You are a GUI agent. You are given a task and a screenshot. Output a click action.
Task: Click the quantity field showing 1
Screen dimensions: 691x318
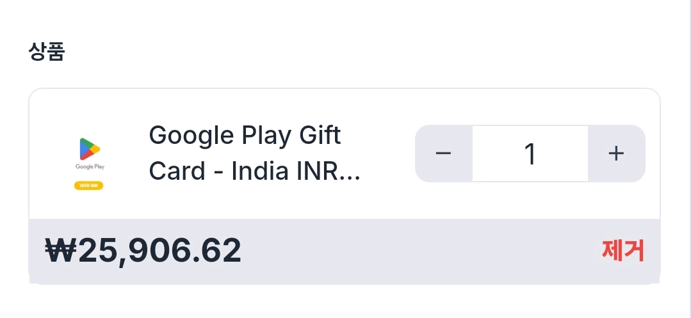(x=530, y=154)
